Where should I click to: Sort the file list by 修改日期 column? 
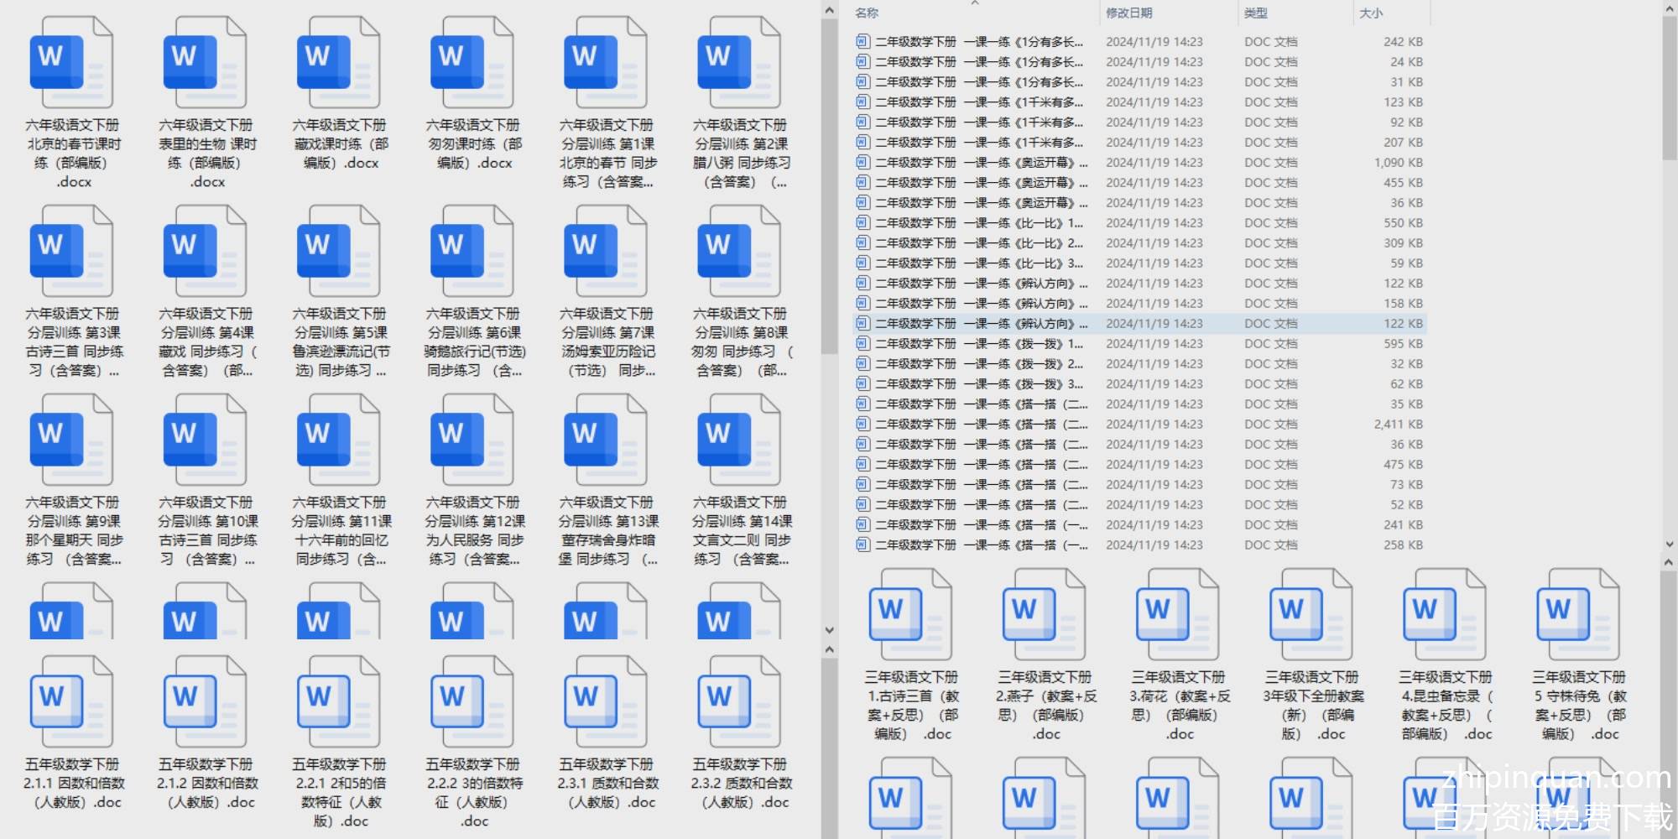point(1128,13)
